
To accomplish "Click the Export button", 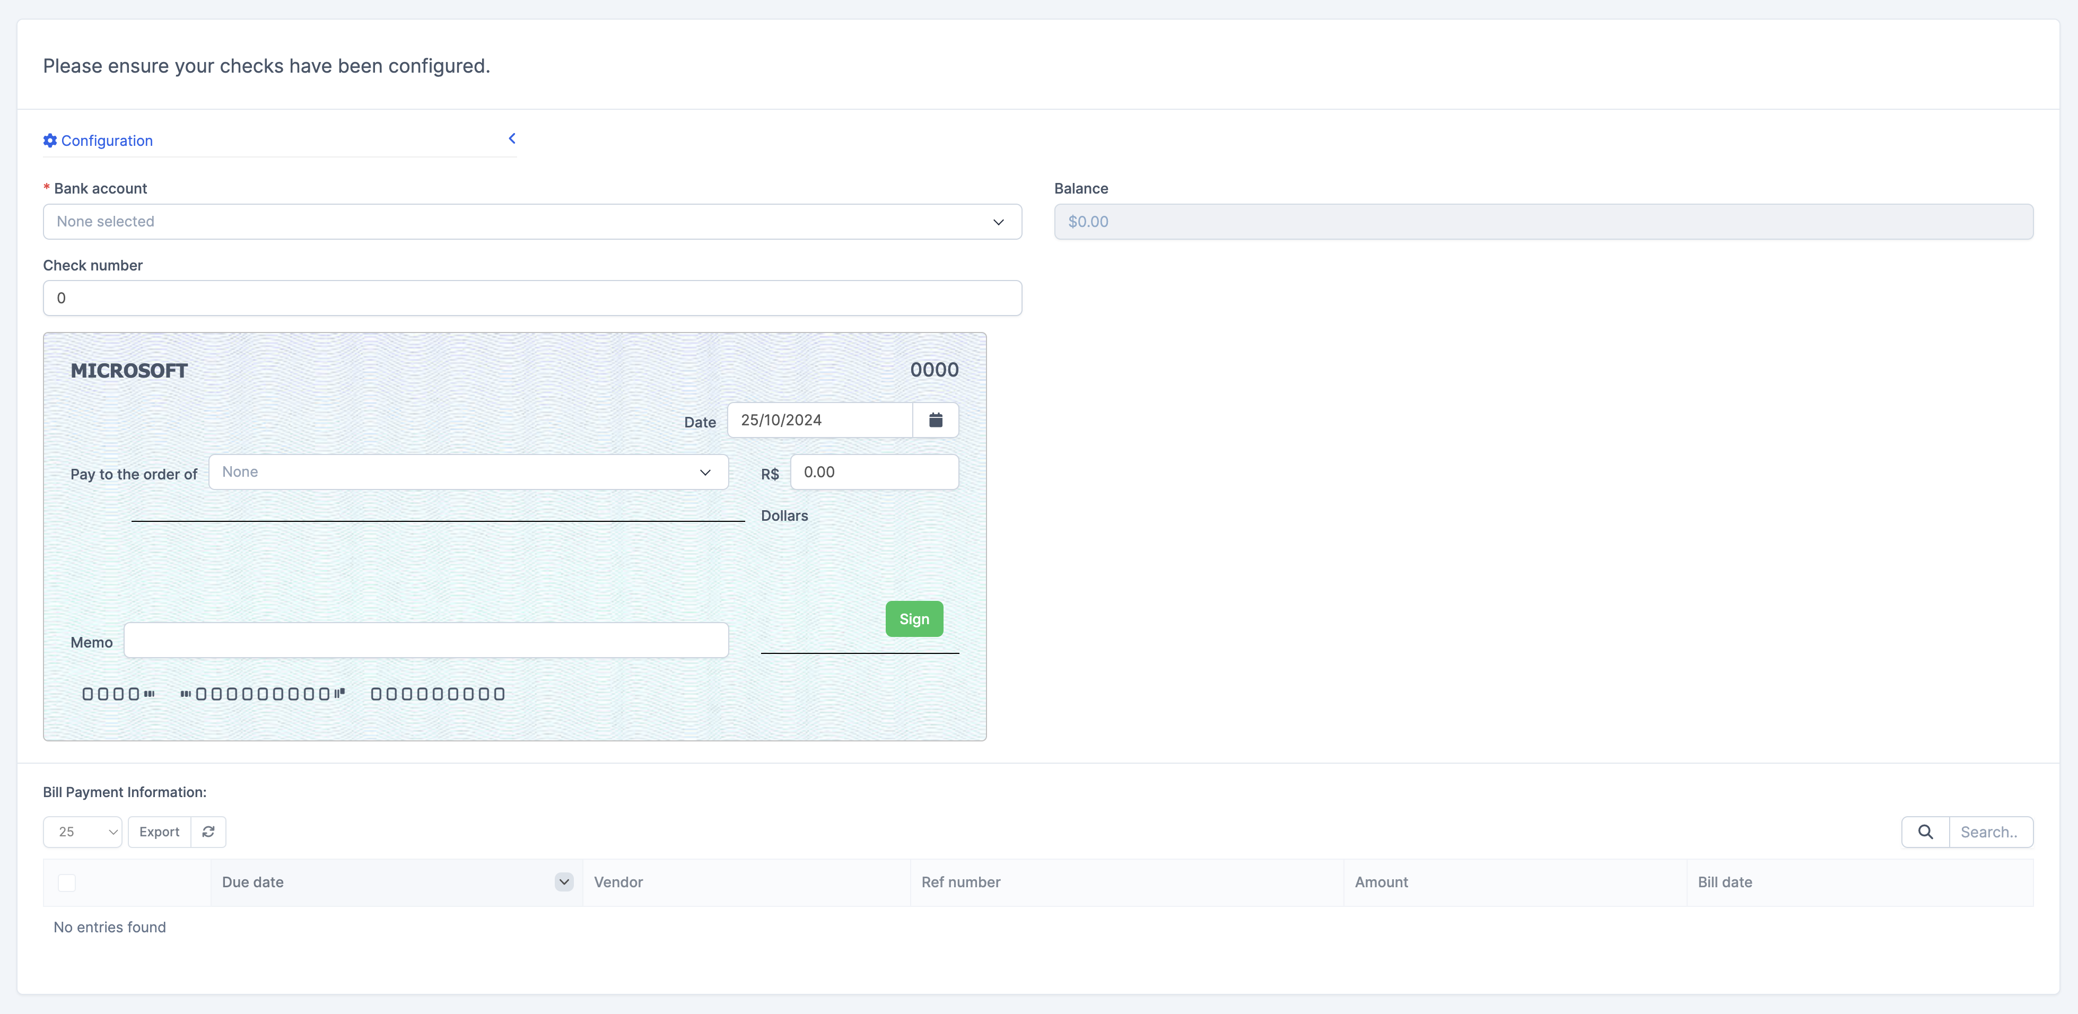I will (x=159, y=832).
